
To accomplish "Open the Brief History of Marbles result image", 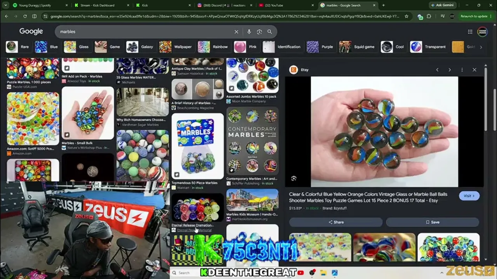I will [x=198, y=90].
